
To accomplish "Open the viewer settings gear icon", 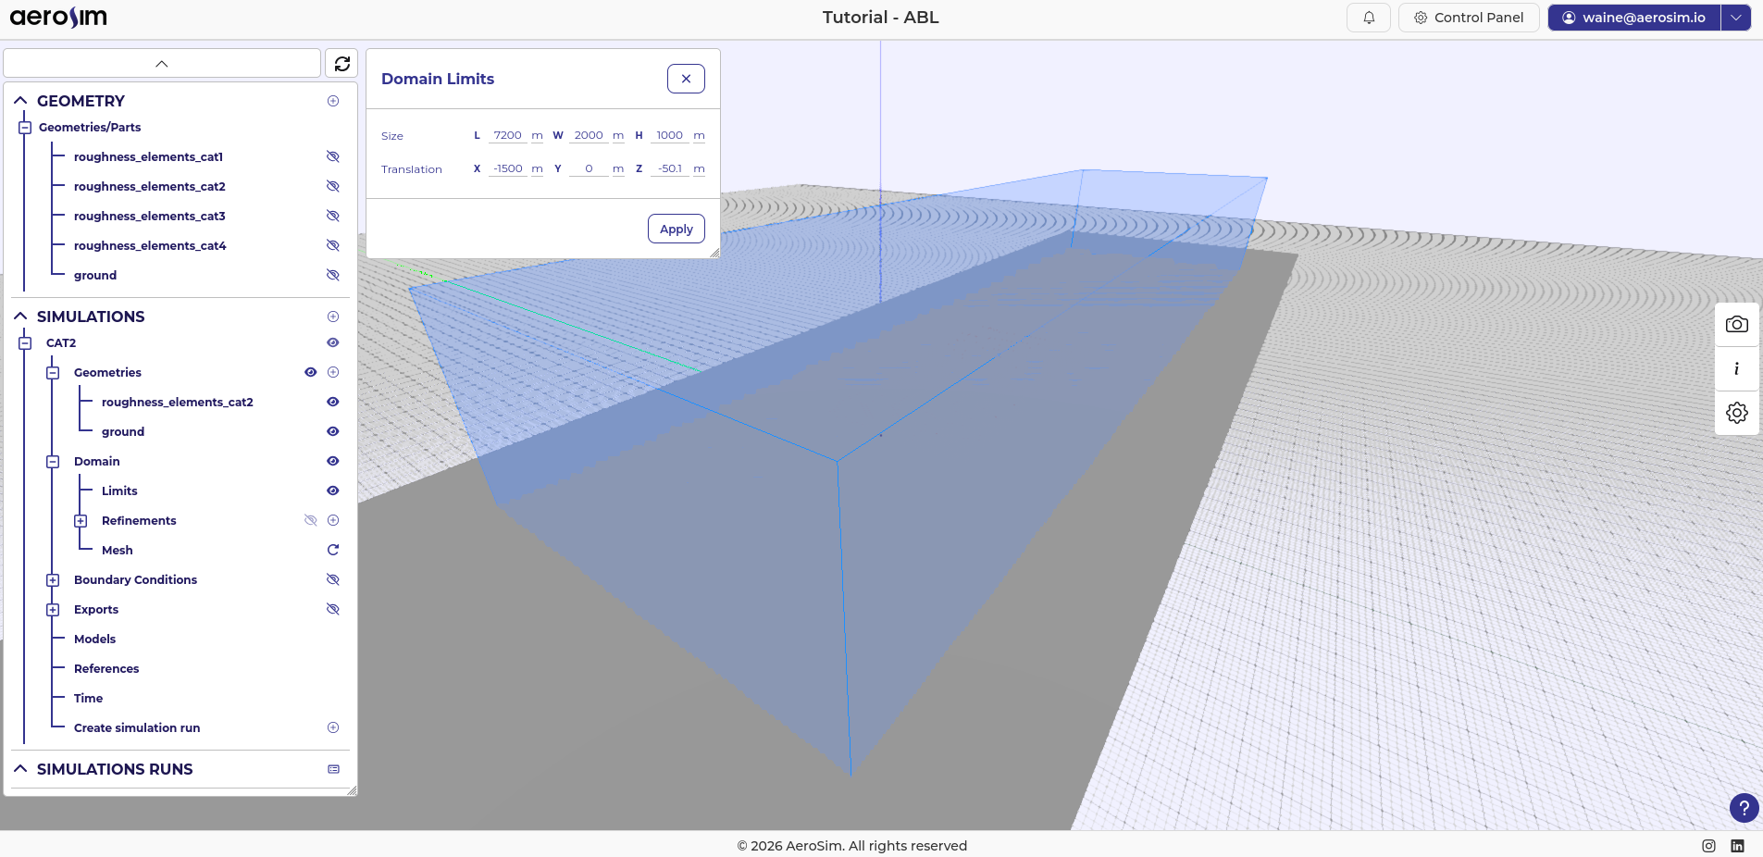I will [1736, 413].
